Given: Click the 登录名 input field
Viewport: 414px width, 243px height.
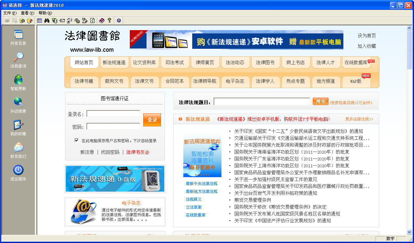Looking at the screenshot, I should click(x=113, y=114).
